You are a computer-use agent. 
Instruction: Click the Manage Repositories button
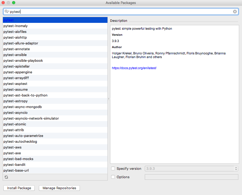tap(59, 188)
